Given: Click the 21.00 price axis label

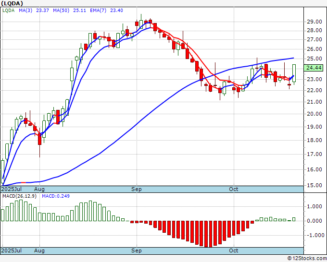Looking at the screenshot, I should [314, 102].
